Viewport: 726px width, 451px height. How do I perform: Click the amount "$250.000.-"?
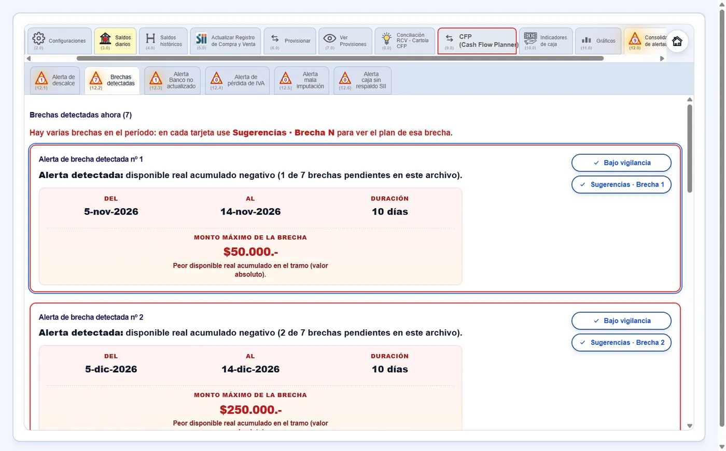[250, 410]
